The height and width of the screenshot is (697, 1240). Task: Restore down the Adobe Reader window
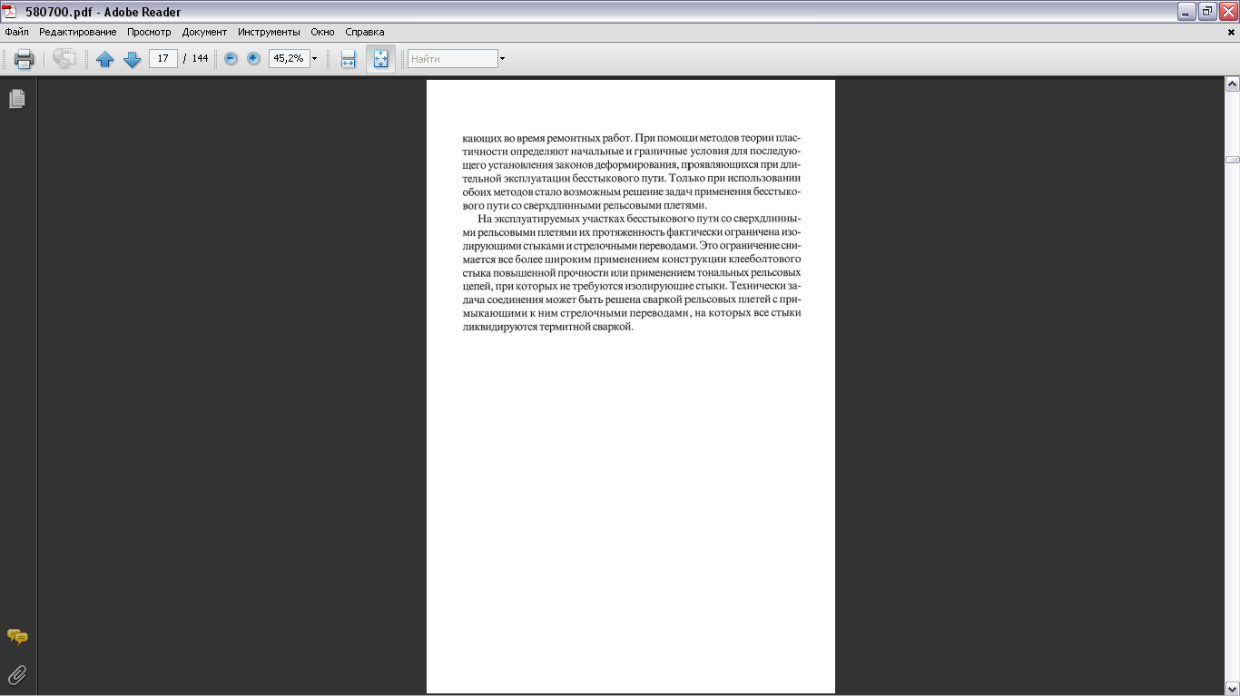1207,12
